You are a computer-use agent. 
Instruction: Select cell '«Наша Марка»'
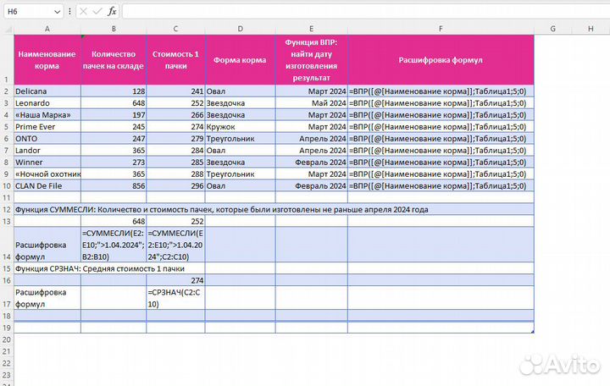coord(47,115)
